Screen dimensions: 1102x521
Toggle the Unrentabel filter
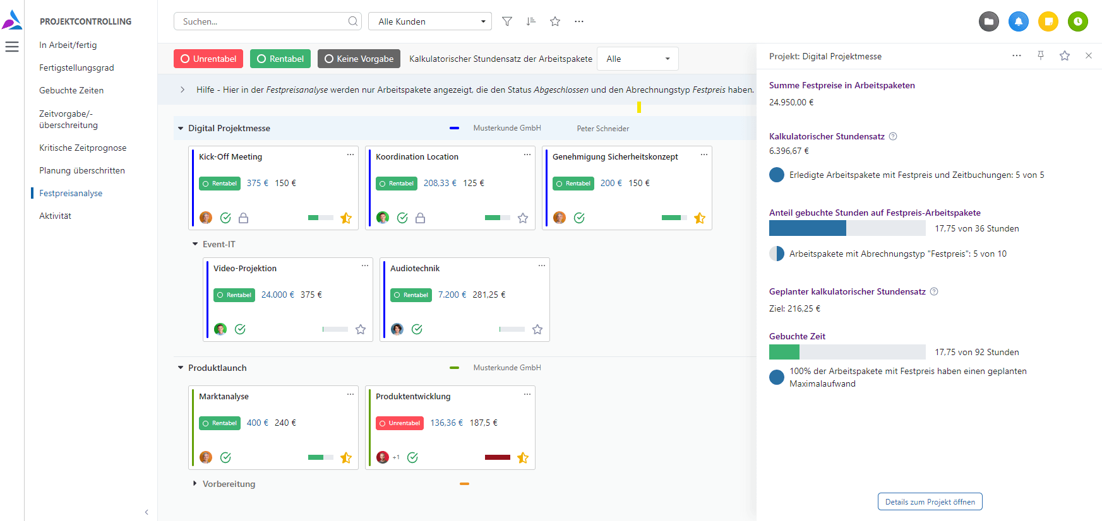[208, 59]
